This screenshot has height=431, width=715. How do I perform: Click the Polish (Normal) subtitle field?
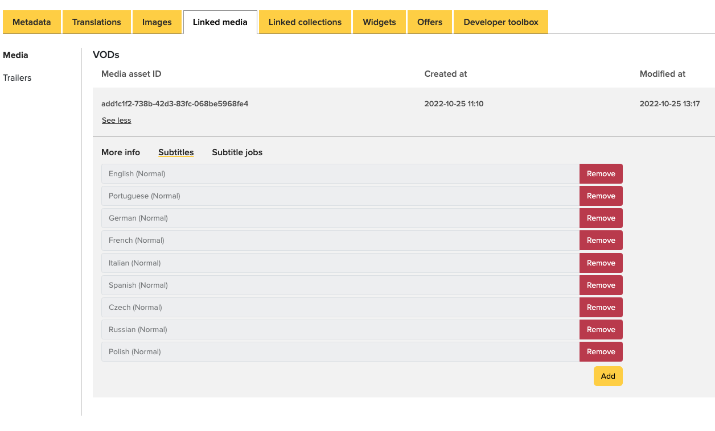point(340,352)
